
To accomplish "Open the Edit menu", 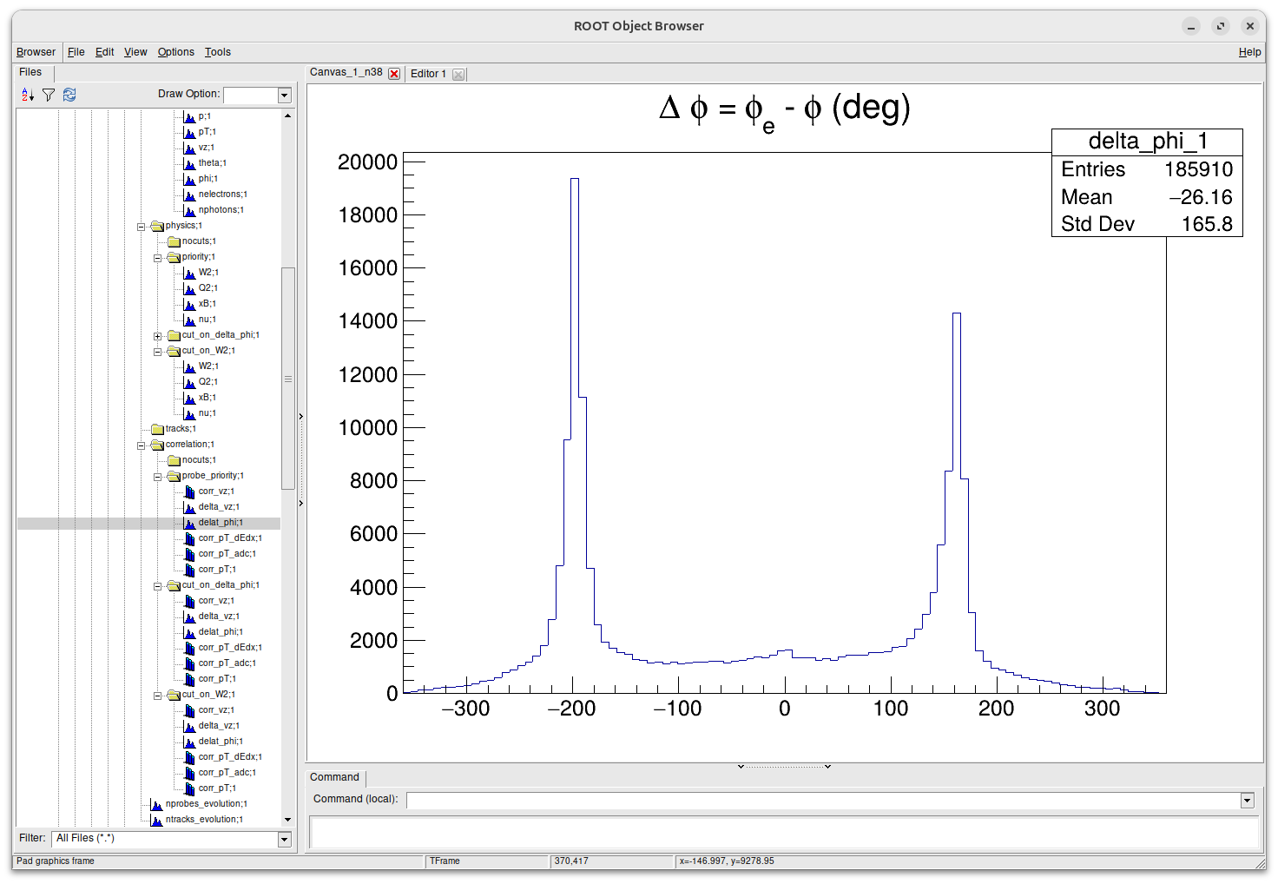I will (104, 52).
